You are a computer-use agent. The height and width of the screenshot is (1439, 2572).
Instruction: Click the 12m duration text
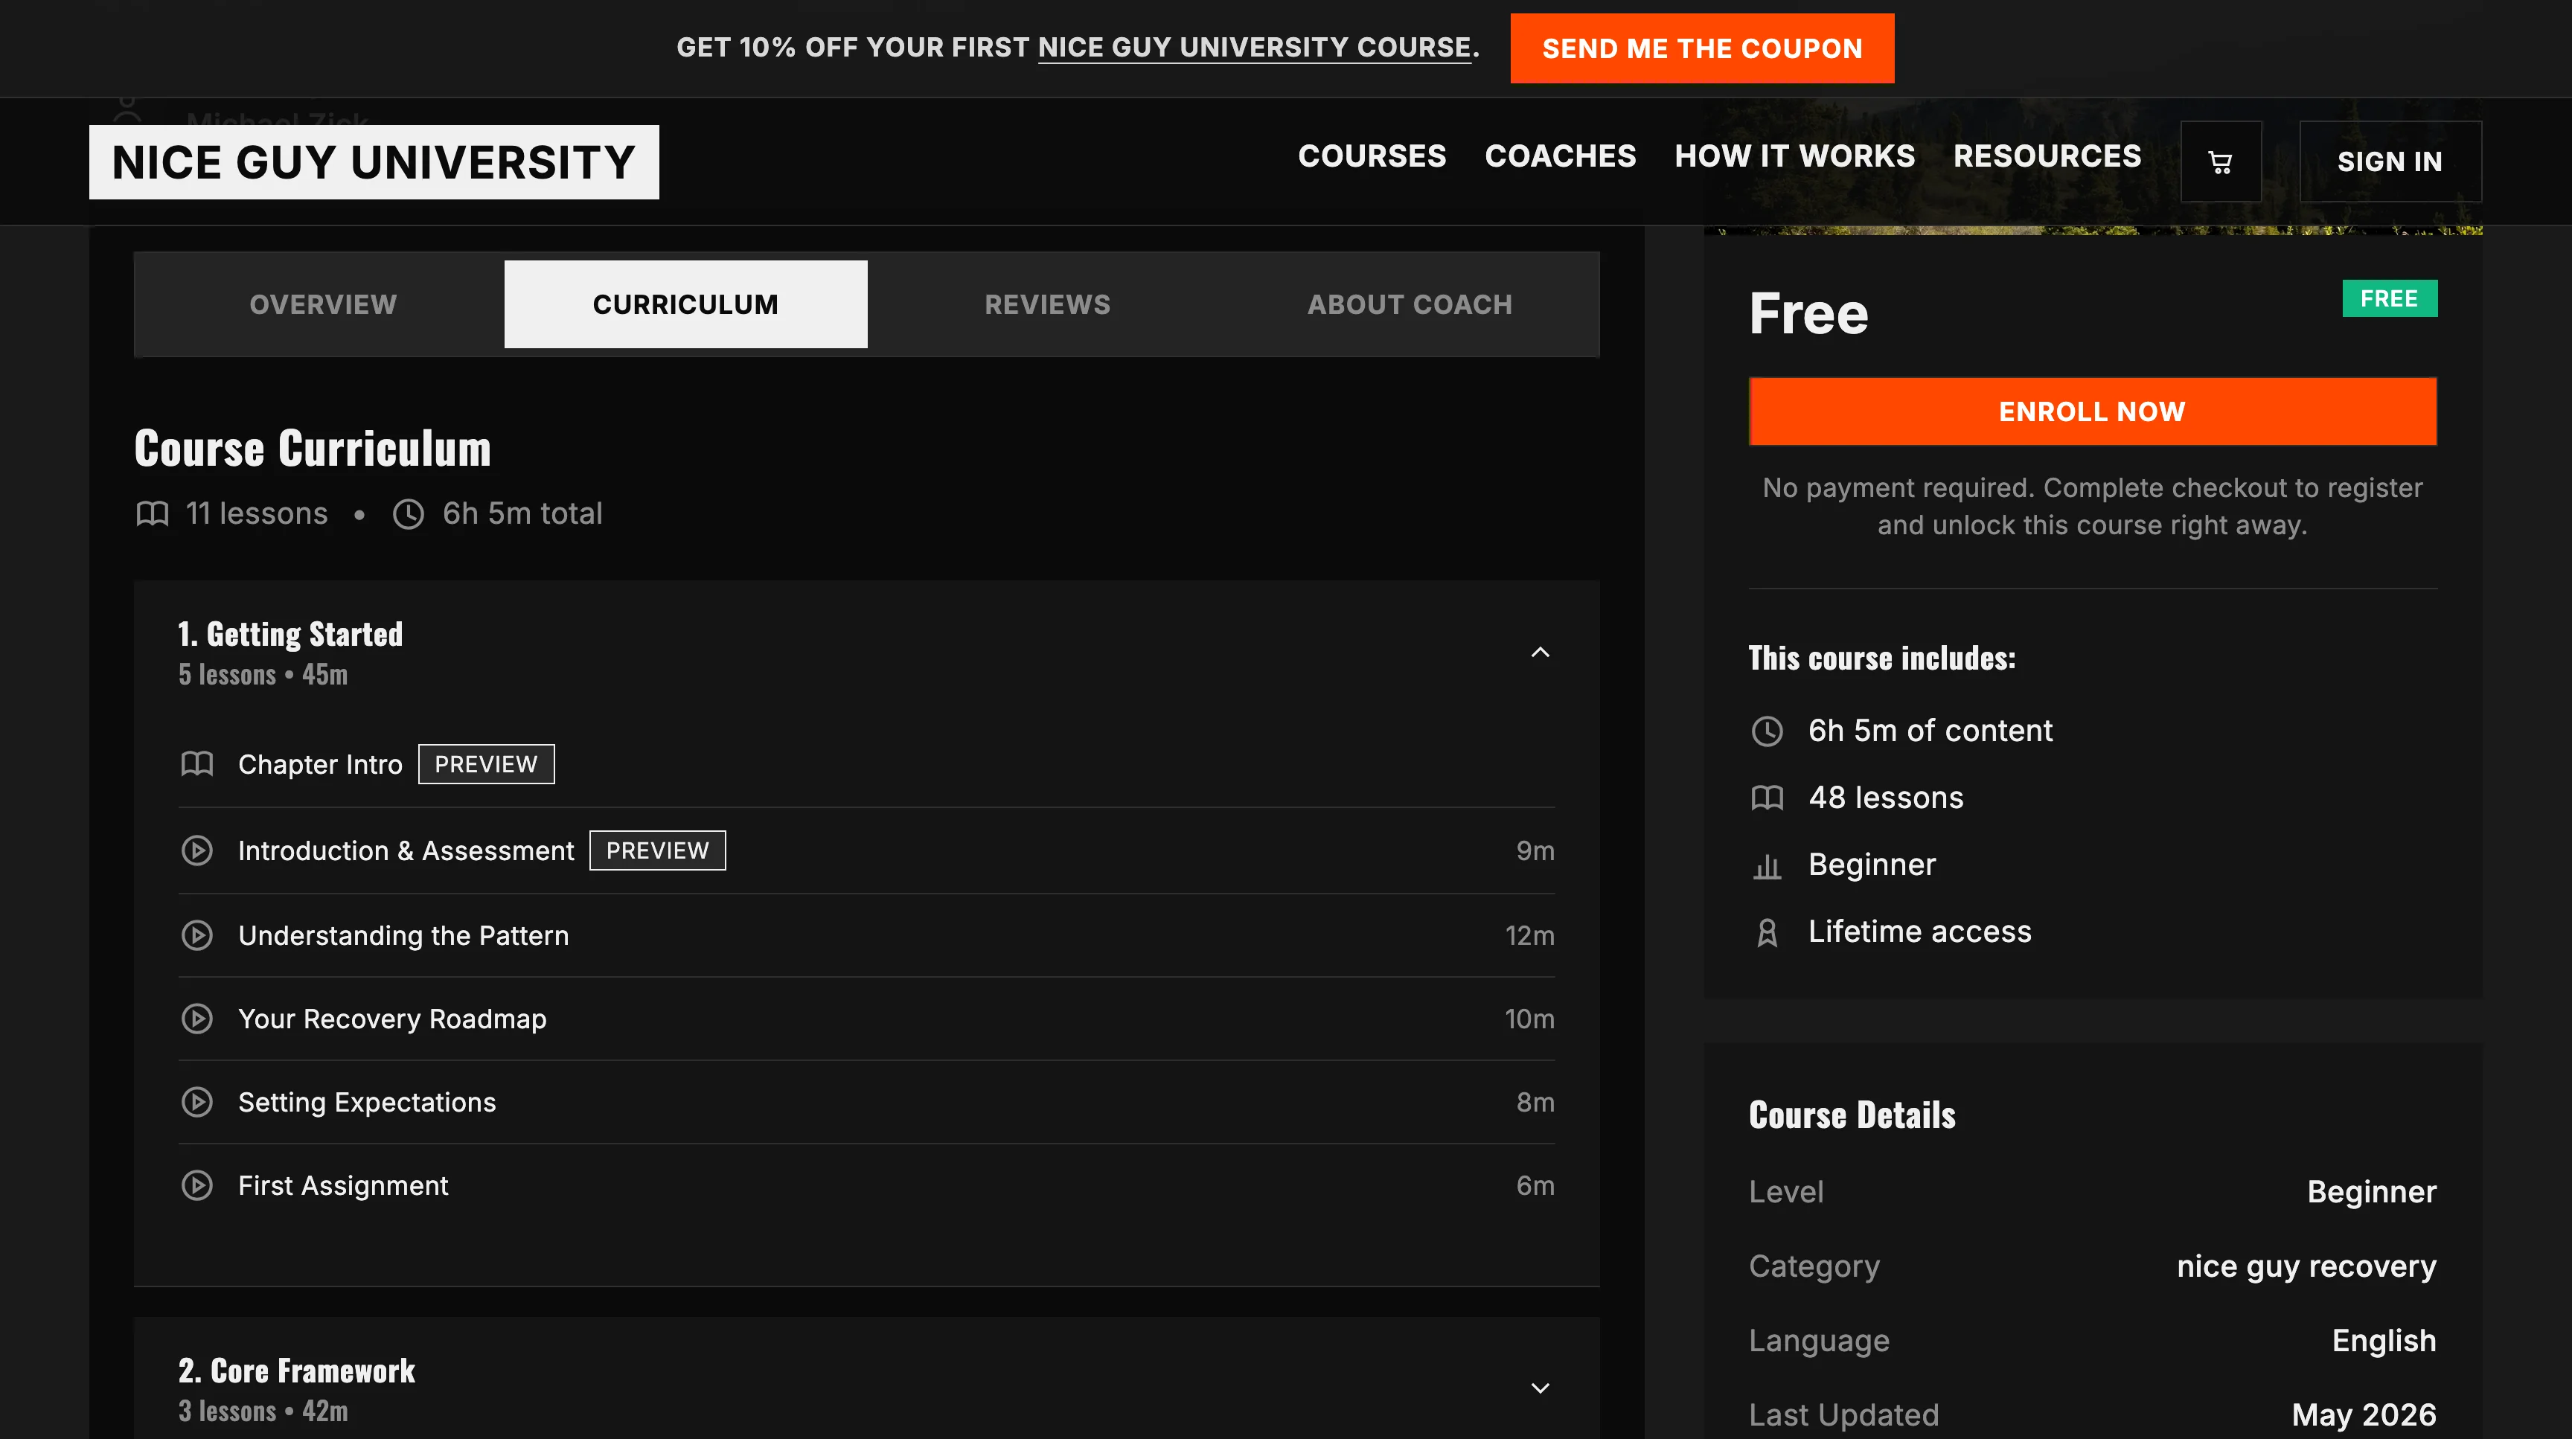coord(1529,935)
